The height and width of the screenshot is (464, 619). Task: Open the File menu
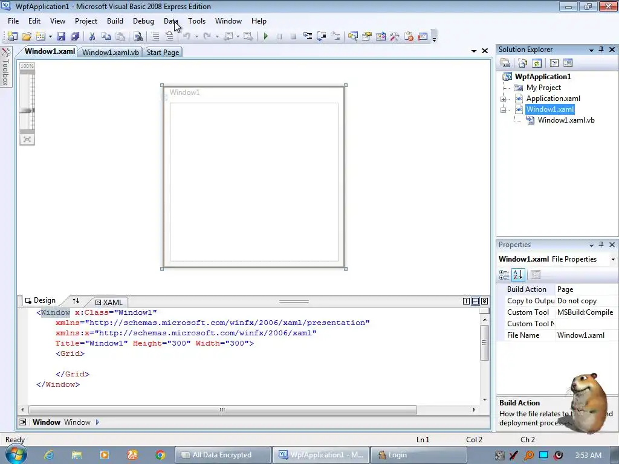coord(13,21)
